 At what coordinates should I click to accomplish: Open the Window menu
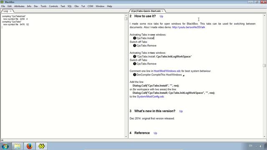coord(100,6)
